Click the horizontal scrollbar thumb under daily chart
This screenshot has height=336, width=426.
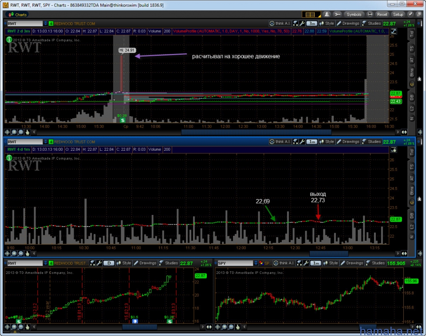[140, 327]
